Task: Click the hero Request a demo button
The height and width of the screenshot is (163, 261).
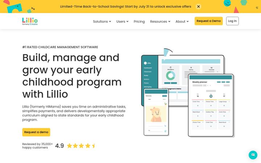Action: (x=36, y=132)
